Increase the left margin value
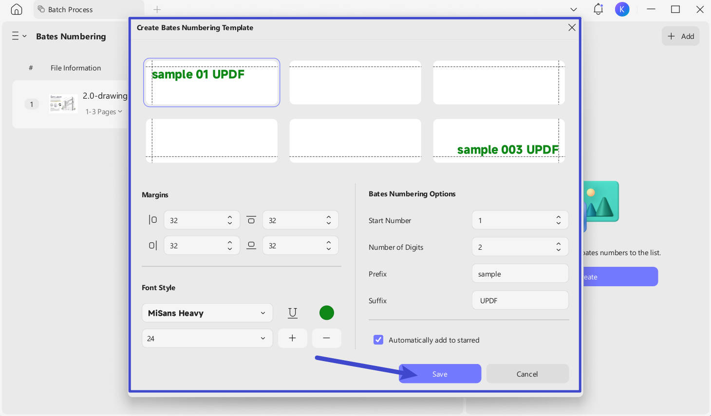Image resolution: width=711 pixels, height=416 pixels. pyautogui.click(x=230, y=217)
